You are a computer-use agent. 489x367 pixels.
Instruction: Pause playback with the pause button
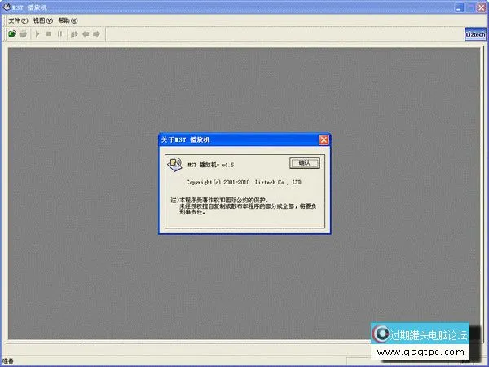pos(59,33)
